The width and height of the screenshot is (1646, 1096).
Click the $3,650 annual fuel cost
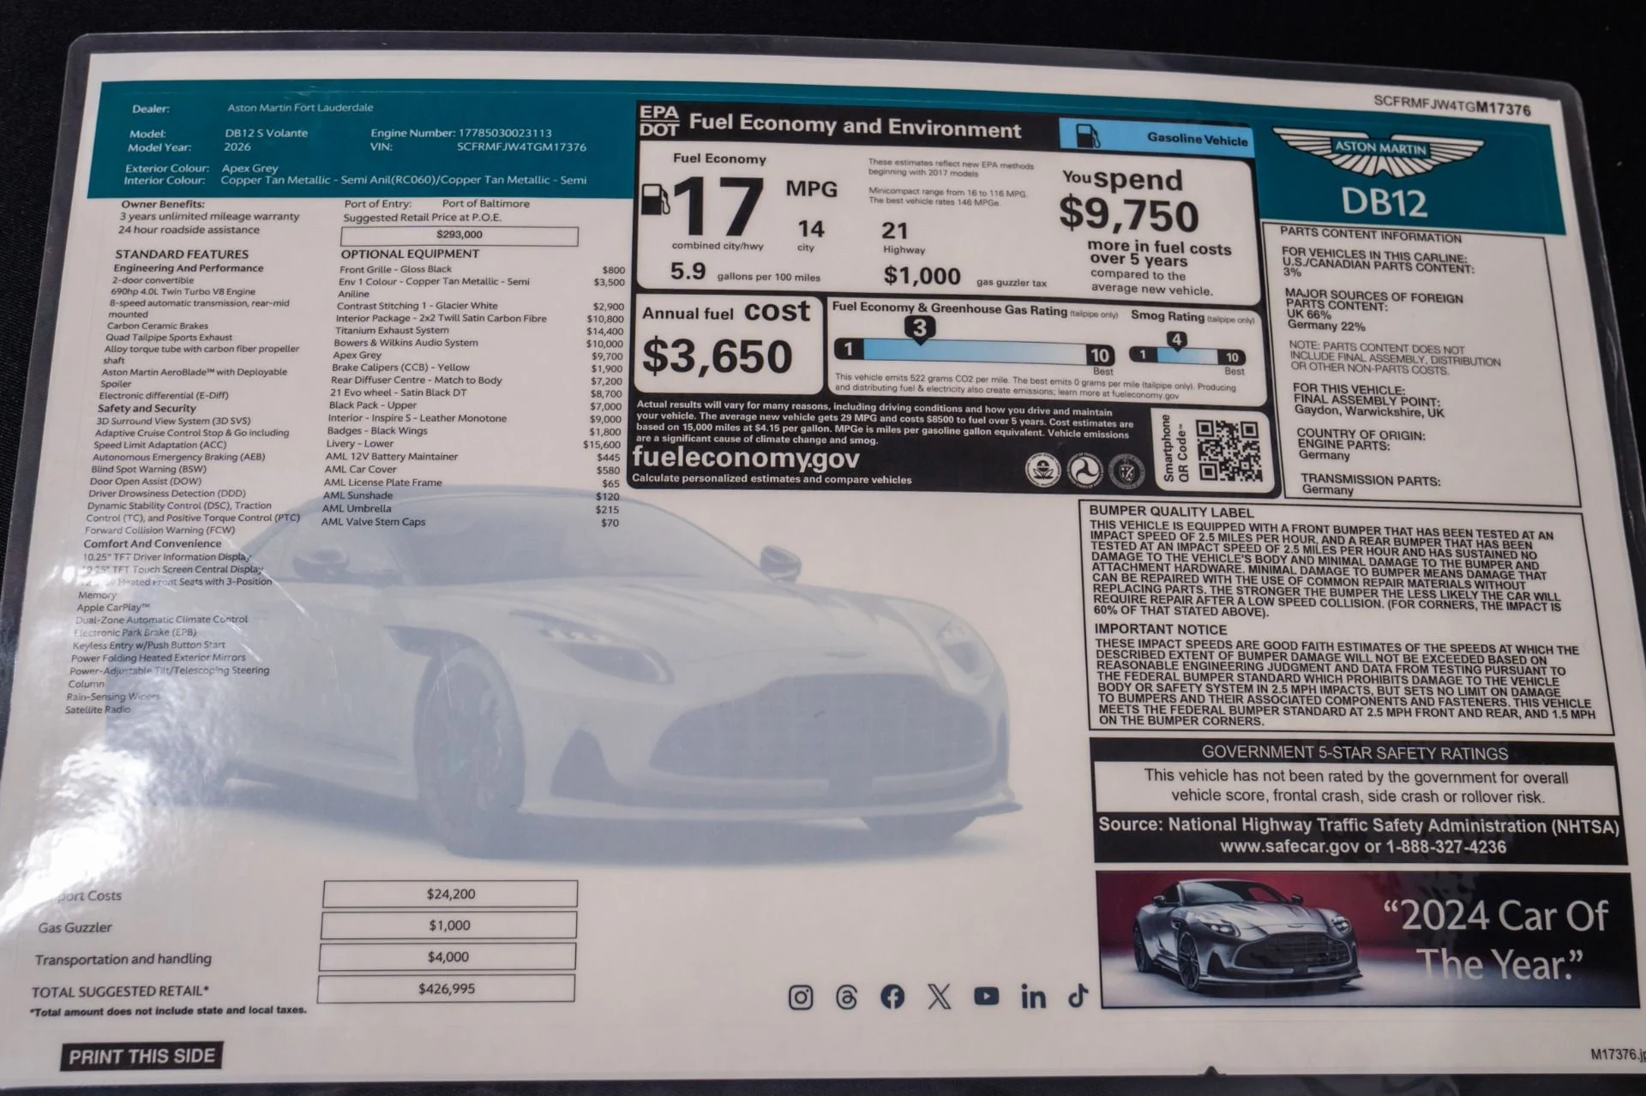pyautogui.click(x=717, y=356)
